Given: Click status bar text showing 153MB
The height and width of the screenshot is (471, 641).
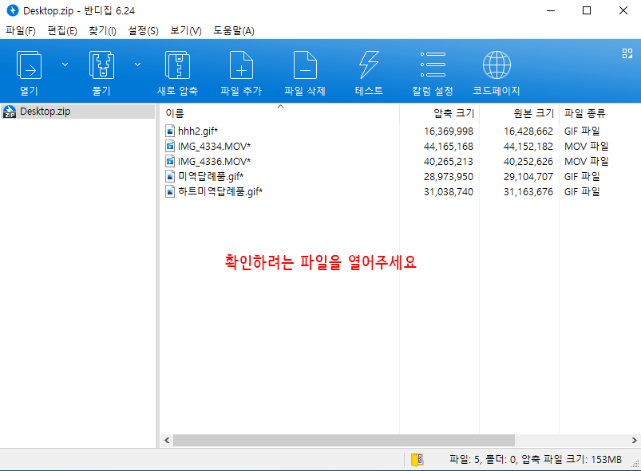Looking at the screenshot, I should [x=536, y=460].
